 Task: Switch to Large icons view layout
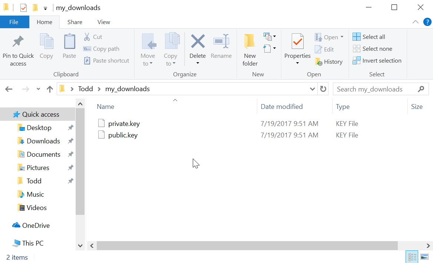tap(424, 257)
